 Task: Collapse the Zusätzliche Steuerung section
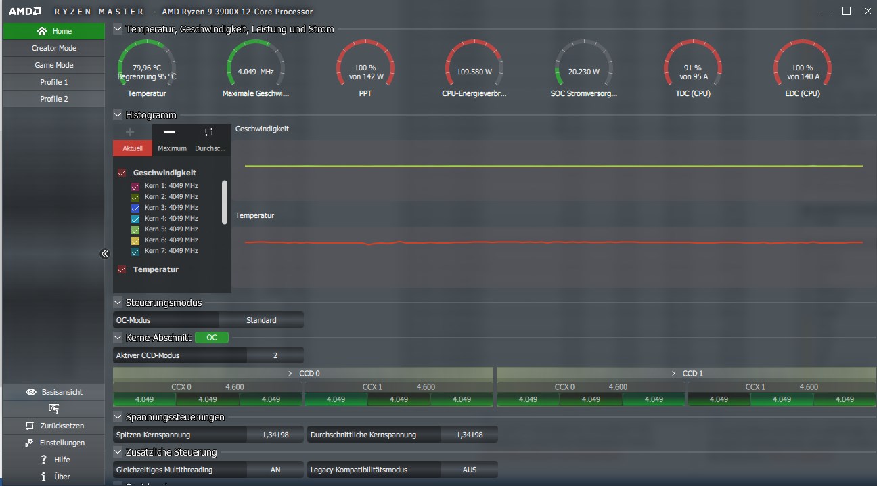pyautogui.click(x=118, y=452)
